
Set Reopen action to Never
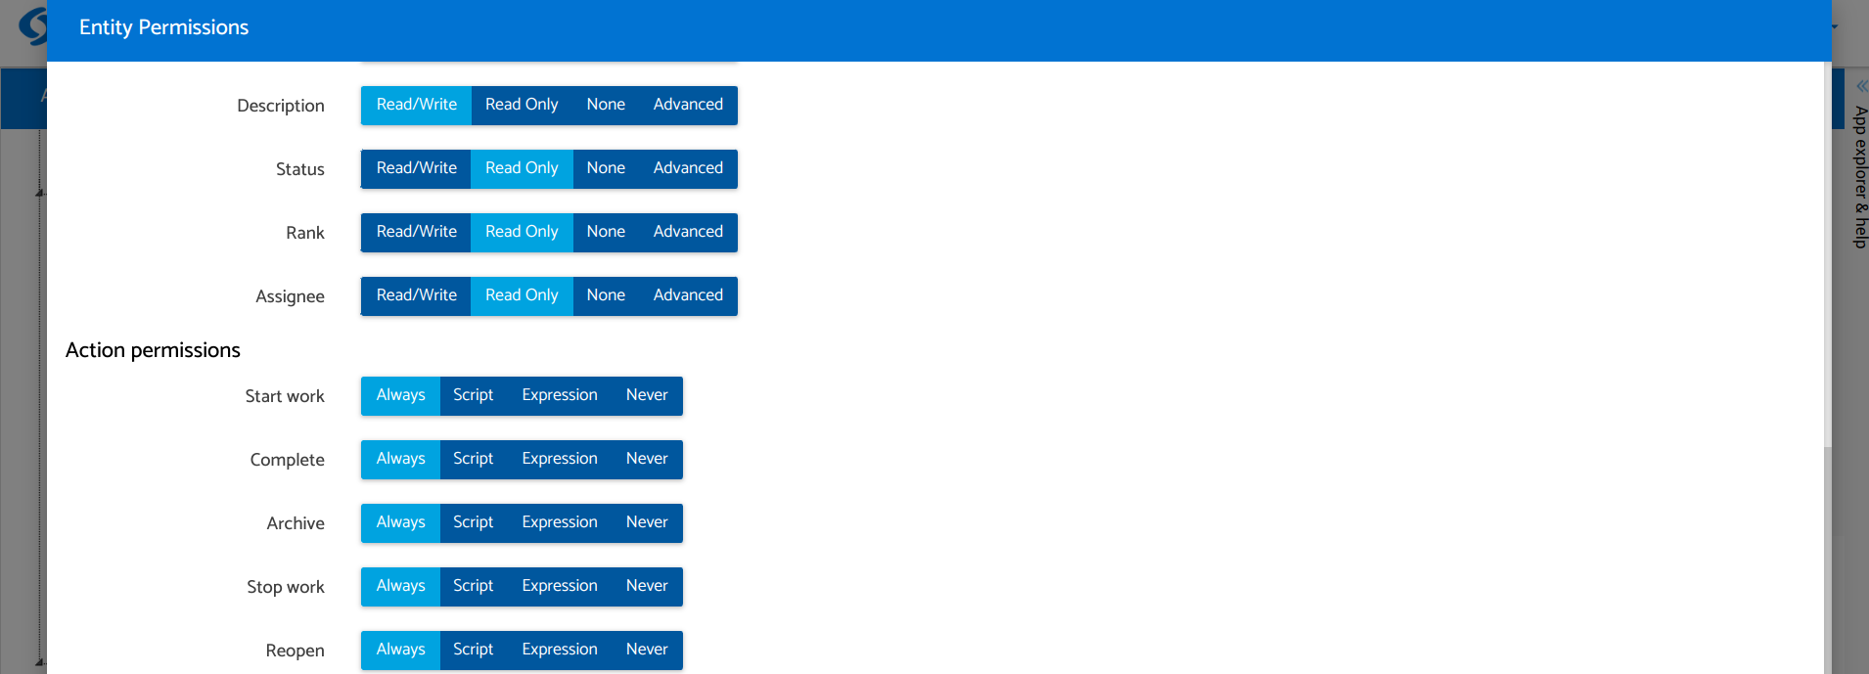tap(647, 650)
